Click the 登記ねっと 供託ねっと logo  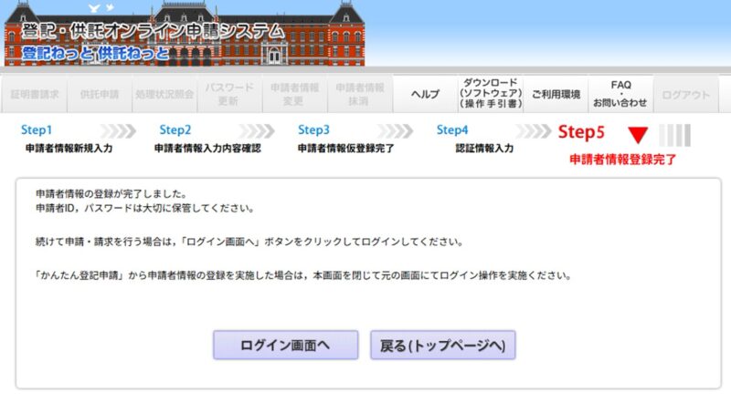96,53
